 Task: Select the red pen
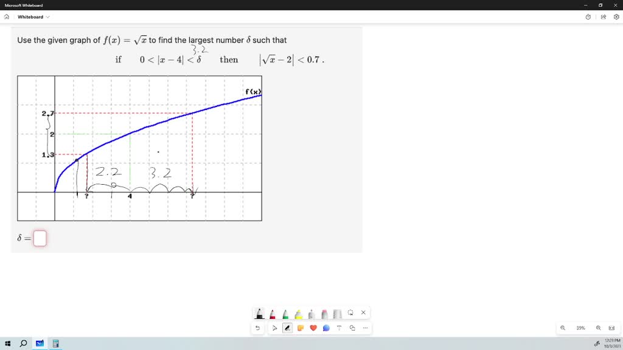pyautogui.click(x=272, y=312)
